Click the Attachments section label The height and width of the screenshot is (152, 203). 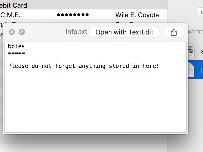(x=196, y=31)
